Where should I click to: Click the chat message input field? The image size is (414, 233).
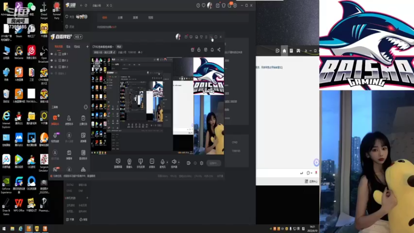277,173
